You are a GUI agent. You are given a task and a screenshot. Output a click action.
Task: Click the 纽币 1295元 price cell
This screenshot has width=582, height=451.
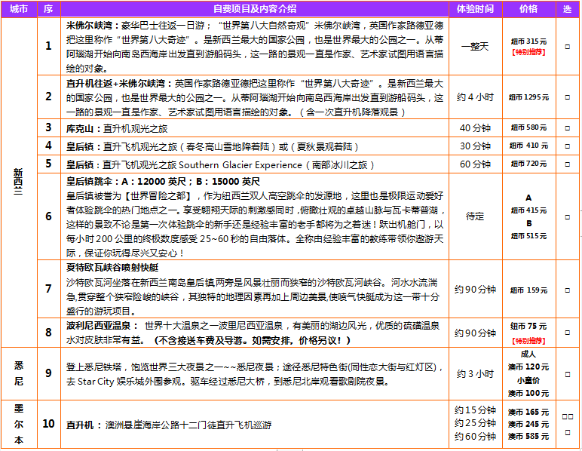point(528,97)
